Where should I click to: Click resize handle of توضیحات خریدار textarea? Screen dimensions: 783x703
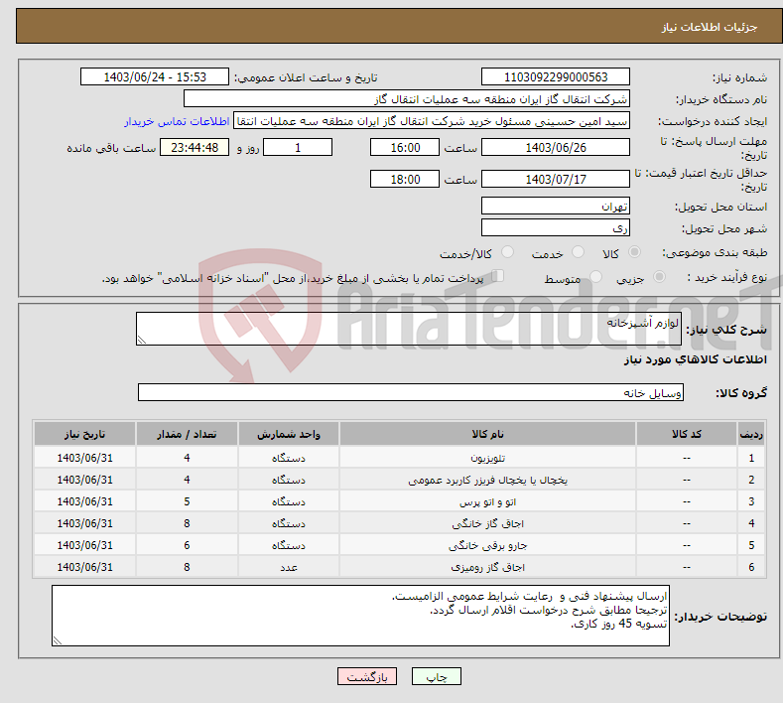tap(58, 640)
